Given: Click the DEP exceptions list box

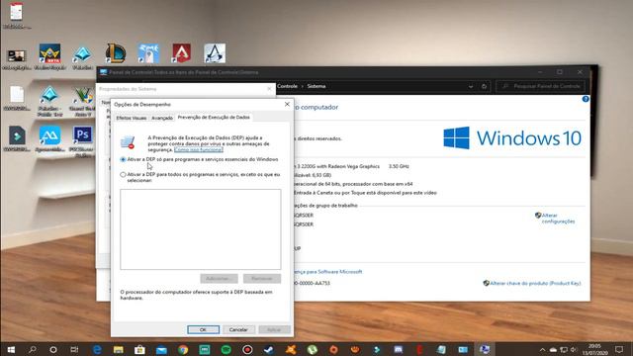Looking at the screenshot, I should point(200,229).
